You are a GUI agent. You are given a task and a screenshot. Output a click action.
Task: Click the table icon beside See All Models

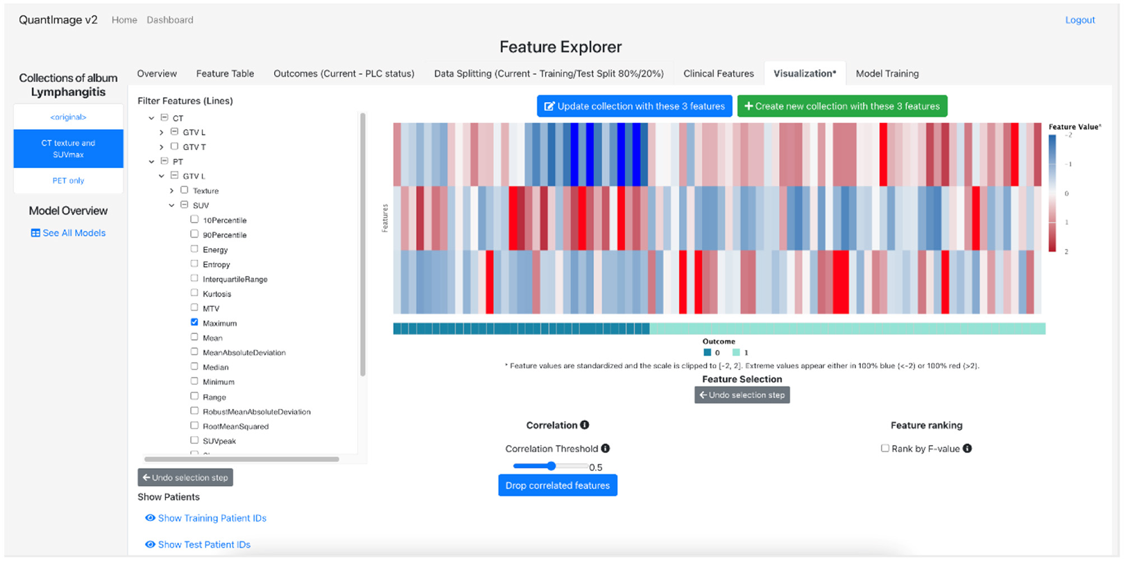(x=36, y=233)
